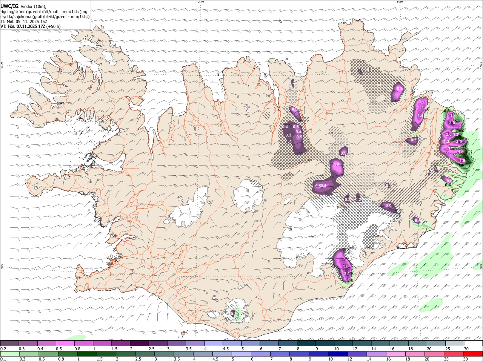This screenshot has height=362, width=483.
Task: Click the pale green 0.1 swatch, lower row
Action: tap(10, 354)
